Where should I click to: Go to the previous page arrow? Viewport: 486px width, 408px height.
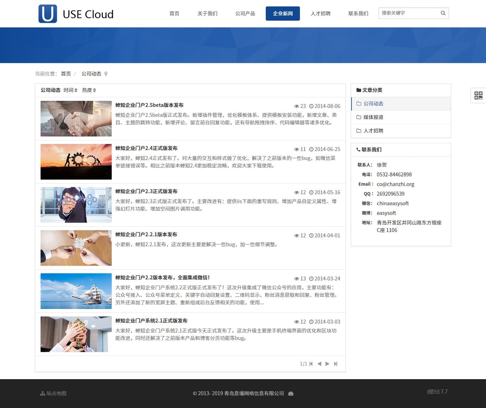click(x=319, y=364)
